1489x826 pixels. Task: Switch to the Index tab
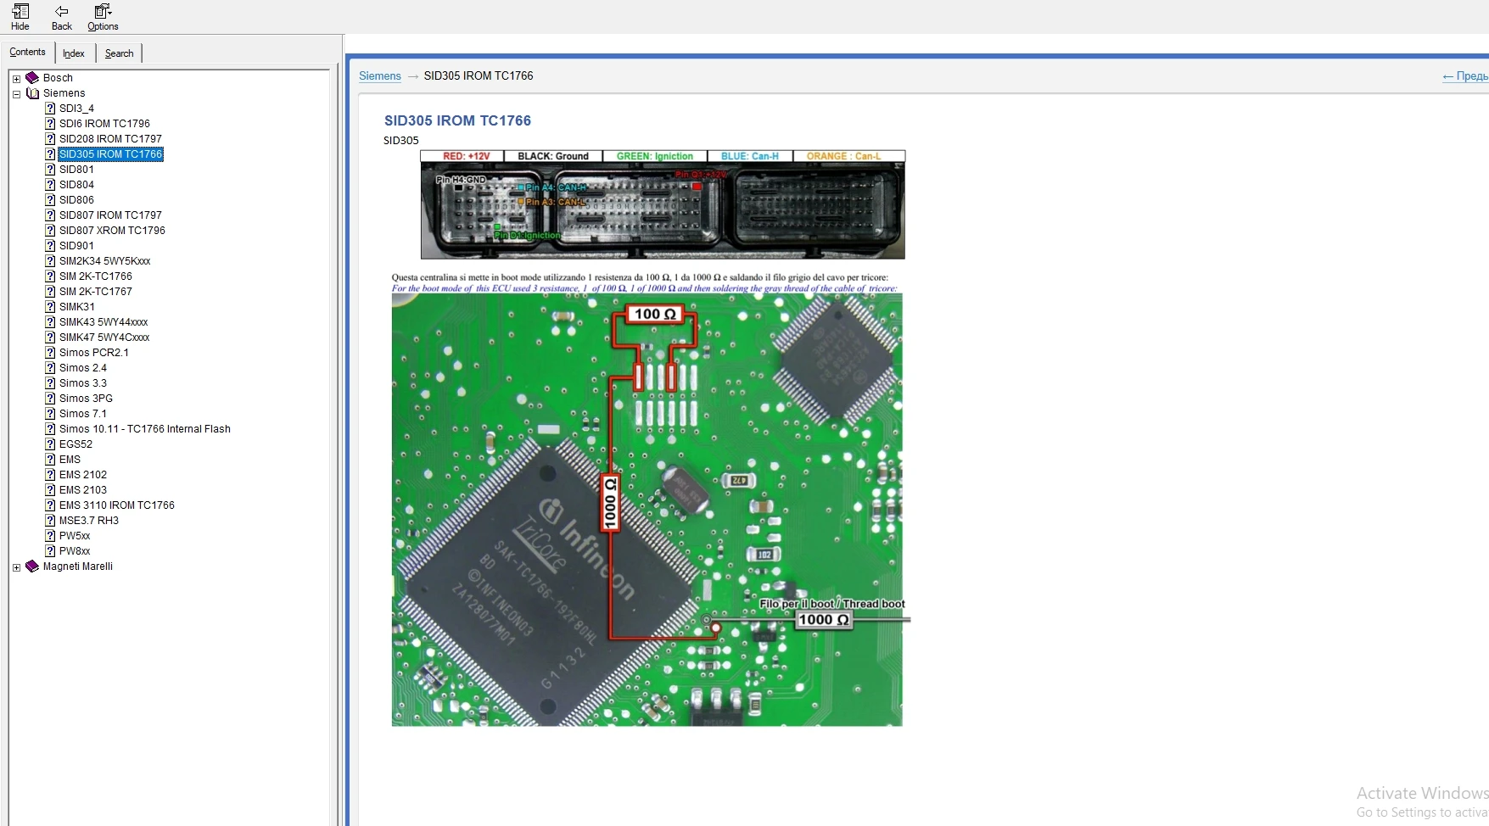[74, 53]
